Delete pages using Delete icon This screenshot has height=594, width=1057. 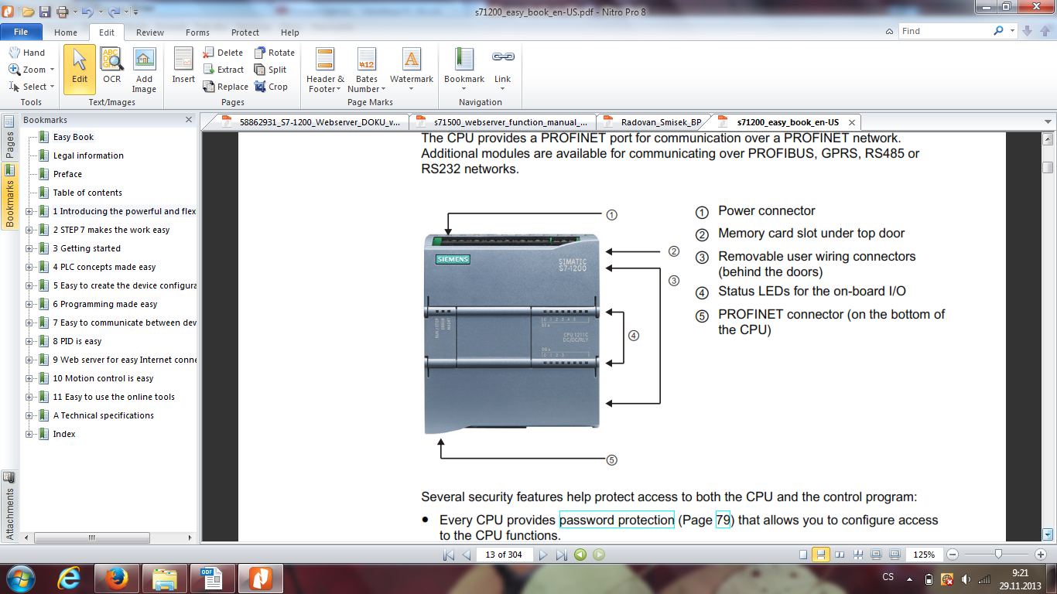click(224, 53)
